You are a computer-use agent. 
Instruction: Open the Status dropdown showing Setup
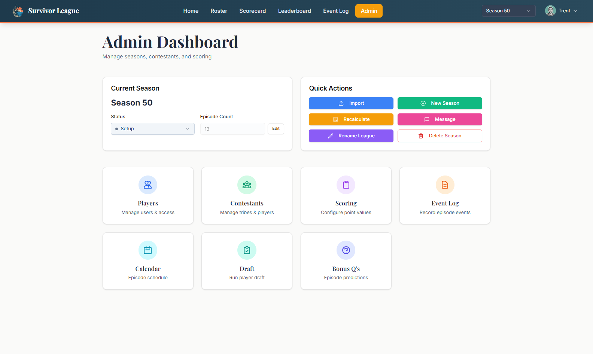coord(153,129)
